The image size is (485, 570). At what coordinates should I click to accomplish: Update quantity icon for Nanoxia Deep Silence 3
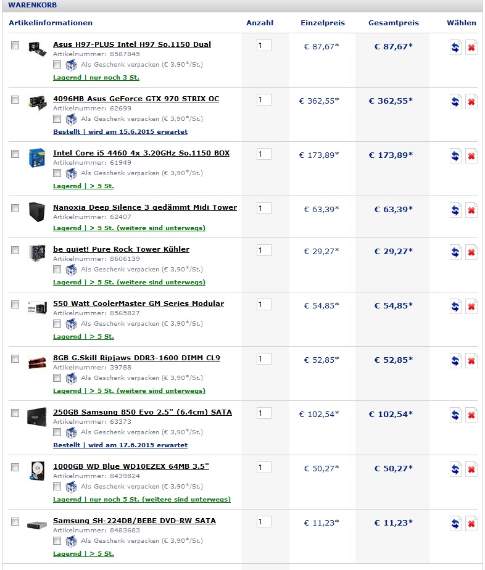pos(455,211)
